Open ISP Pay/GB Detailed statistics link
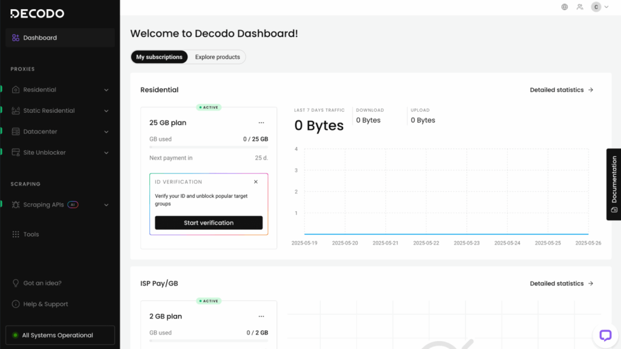 click(562, 283)
